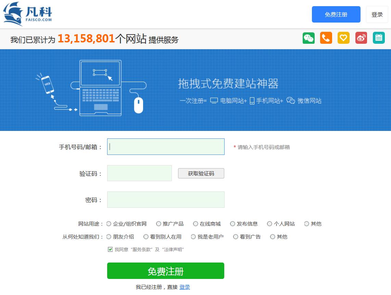The height and width of the screenshot is (295, 391).
Task: Click the 登录 link below the form
Action: [x=184, y=287]
